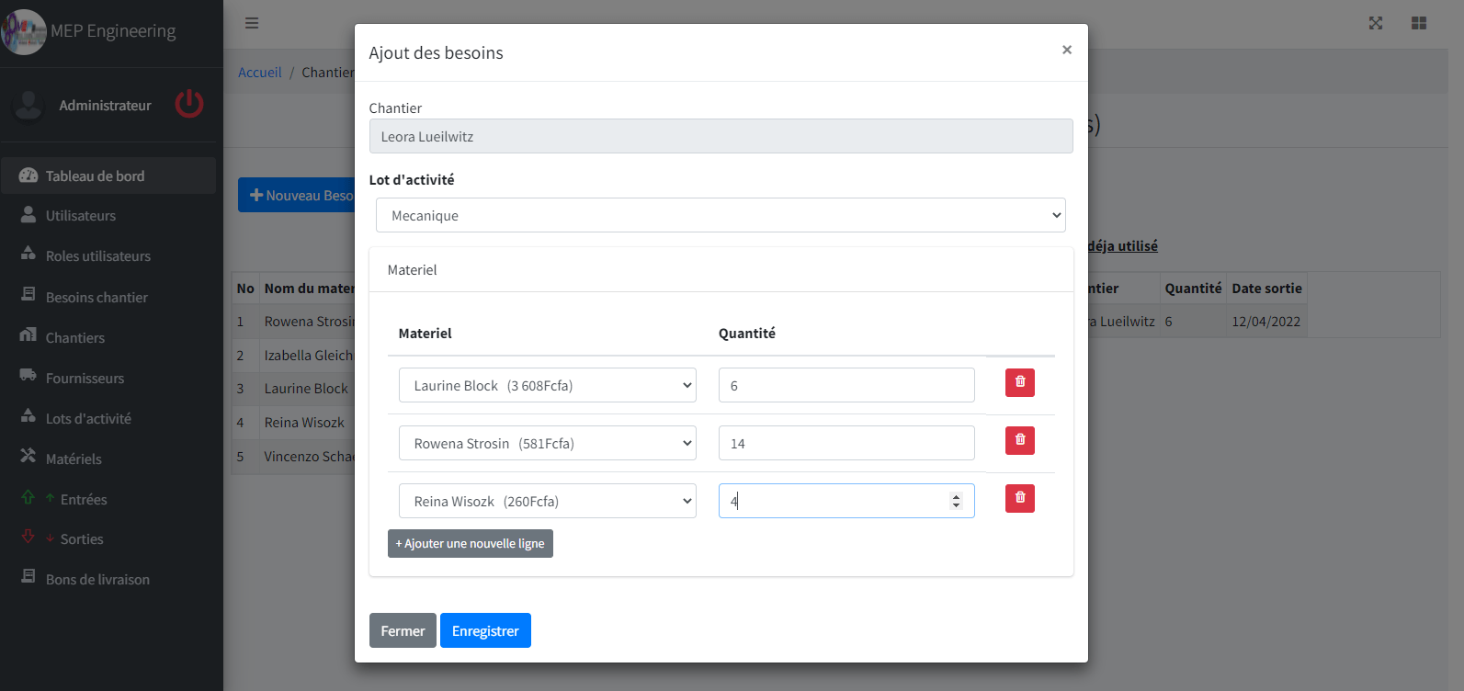
Task: Expand the Laurine Block material dropdown
Action: coord(547,385)
